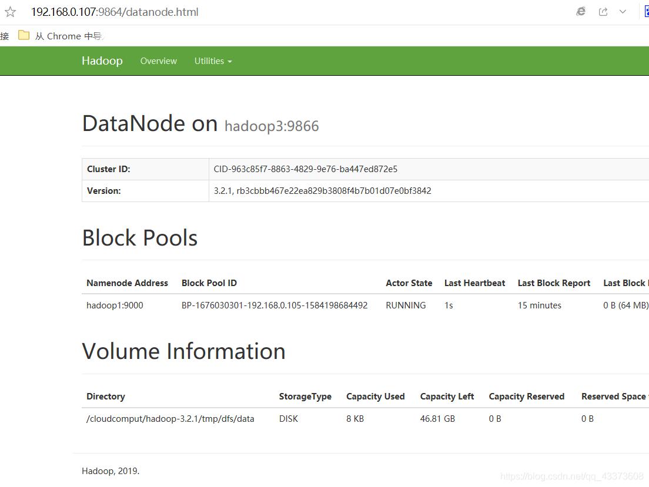Viewport: 649px width, 487px height.
Task: Select the BP-1676030301 block pool ID
Action: coord(275,305)
